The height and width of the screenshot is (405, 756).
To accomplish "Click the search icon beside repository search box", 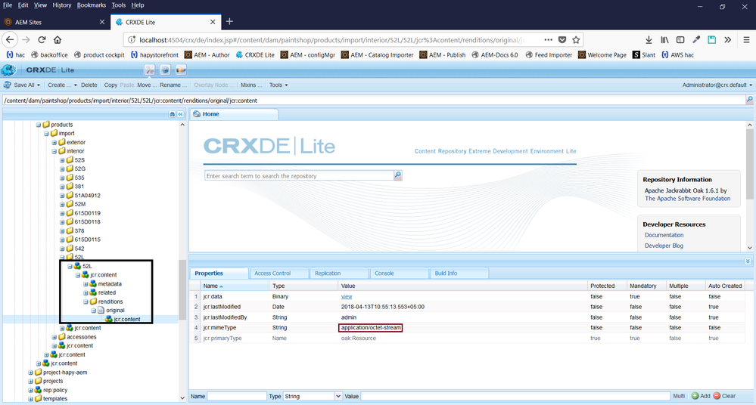I will 398,175.
